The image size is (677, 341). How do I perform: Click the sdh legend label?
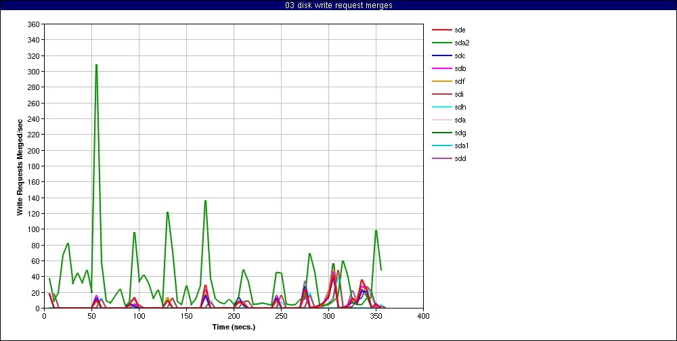pyautogui.click(x=460, y=107)
